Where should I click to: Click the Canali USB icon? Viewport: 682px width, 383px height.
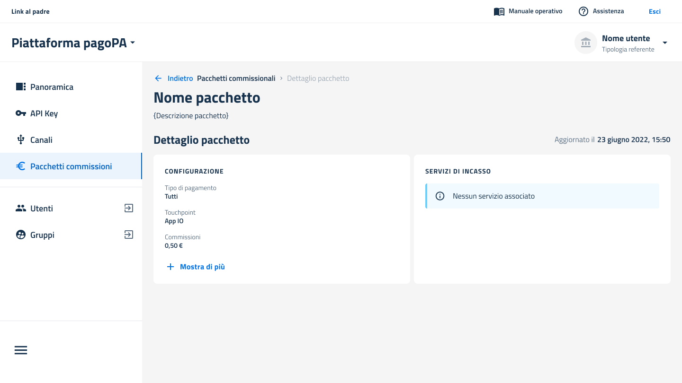pyautogui.click(x=21, y=140)
